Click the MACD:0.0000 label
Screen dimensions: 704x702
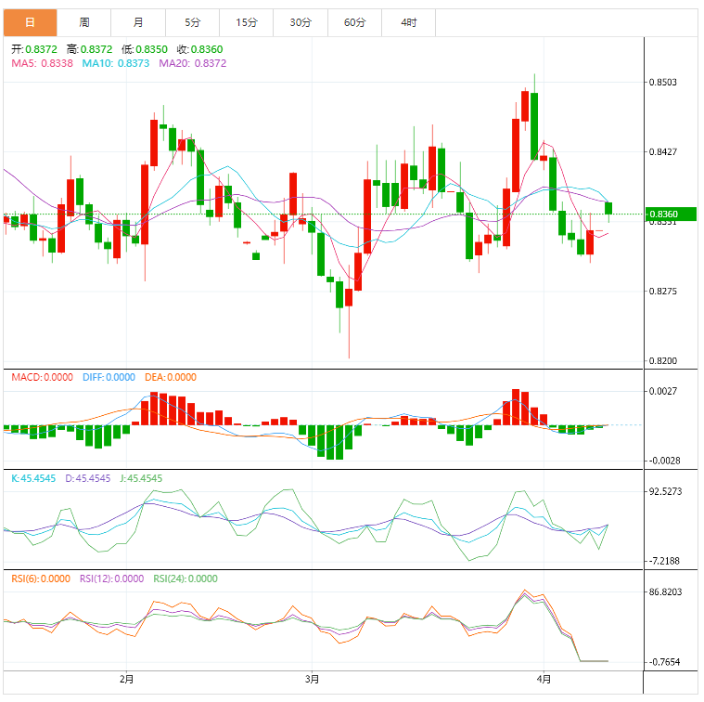(x=43, y=378)
